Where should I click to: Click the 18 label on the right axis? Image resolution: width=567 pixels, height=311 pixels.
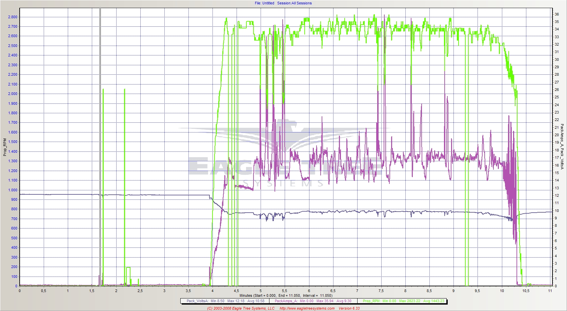pos(557,150)
